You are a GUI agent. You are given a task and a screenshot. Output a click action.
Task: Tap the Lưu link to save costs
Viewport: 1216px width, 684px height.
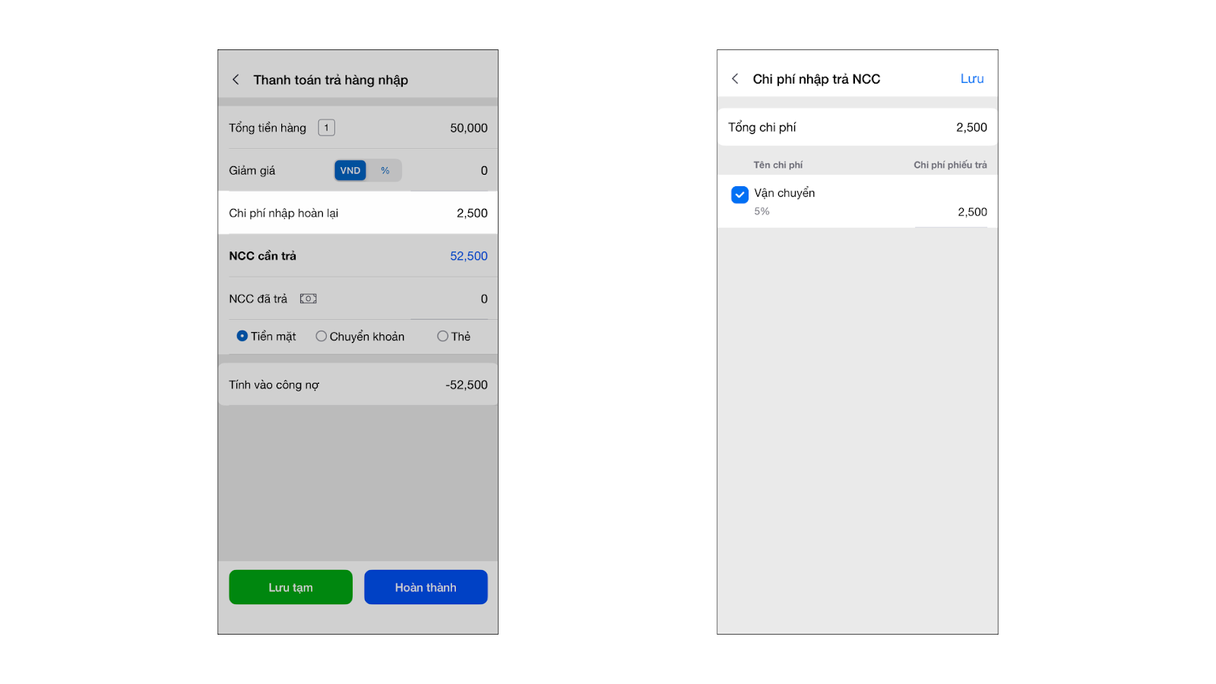pos(972,79)
